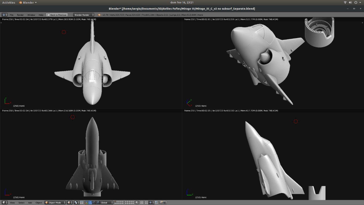Expand the Global orientation dropdown
364x205 pixels.
click(x=107, y=203)
